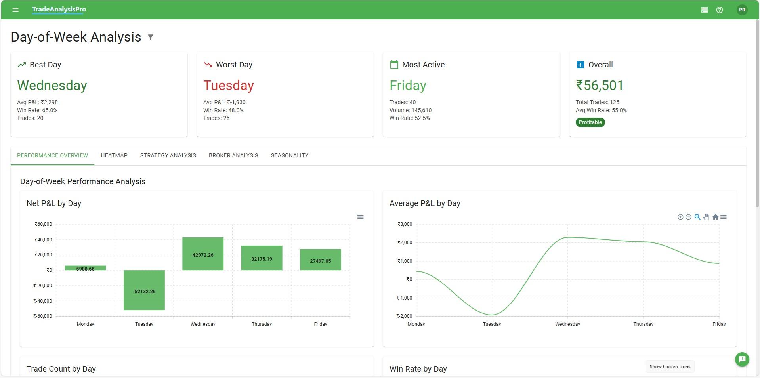Open the Day-of-Week Analysis filter dropdown

(151, 37)
